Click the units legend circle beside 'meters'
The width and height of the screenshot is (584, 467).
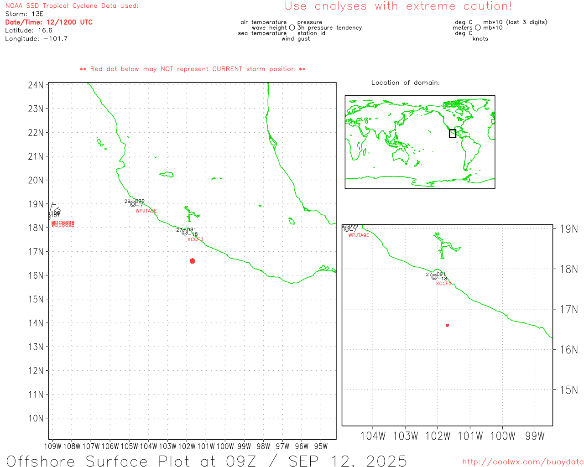[x=478, y=27]
